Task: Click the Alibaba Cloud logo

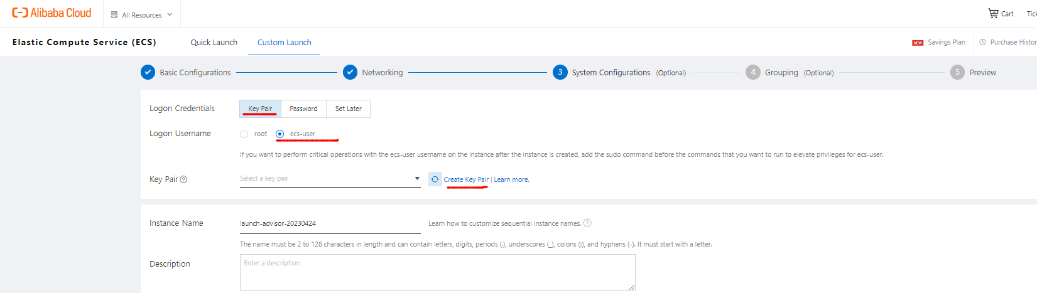Action: click(x=52, y=13)
